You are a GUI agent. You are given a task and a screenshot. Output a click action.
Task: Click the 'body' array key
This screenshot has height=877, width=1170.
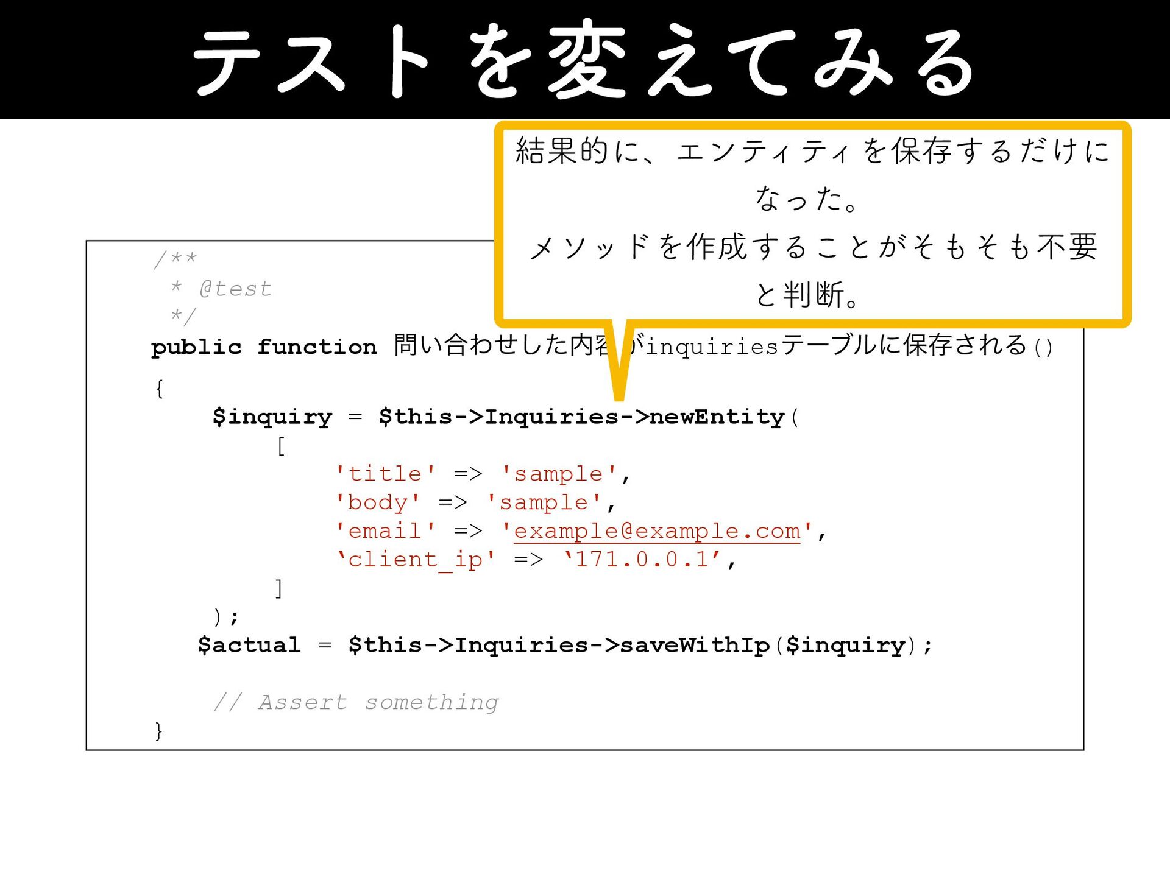pyautogui.click(x=378, y=502)
